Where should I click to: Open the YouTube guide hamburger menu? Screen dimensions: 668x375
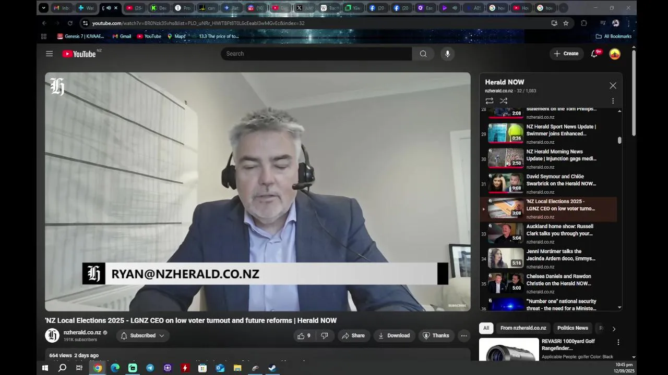[49, 54]
